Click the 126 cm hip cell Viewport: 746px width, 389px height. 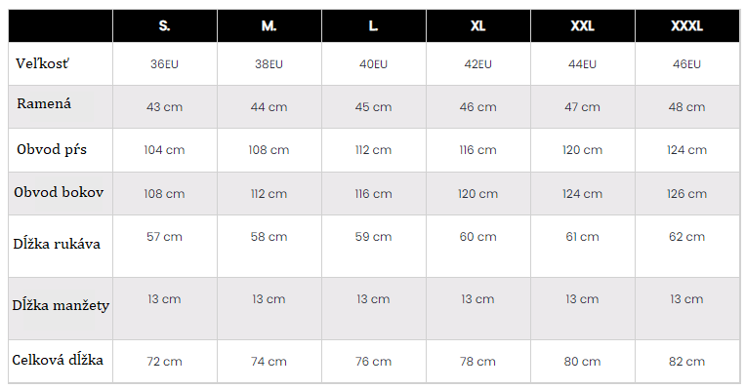click(x=687, y=194)
